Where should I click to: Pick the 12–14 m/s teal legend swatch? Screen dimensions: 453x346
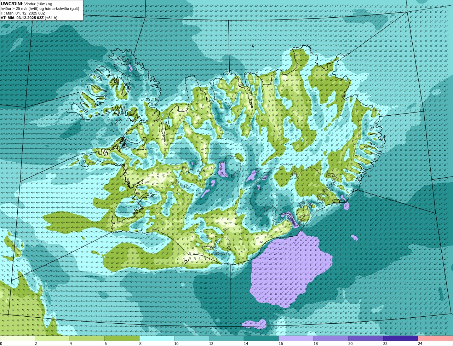click(x=226, y=339)
